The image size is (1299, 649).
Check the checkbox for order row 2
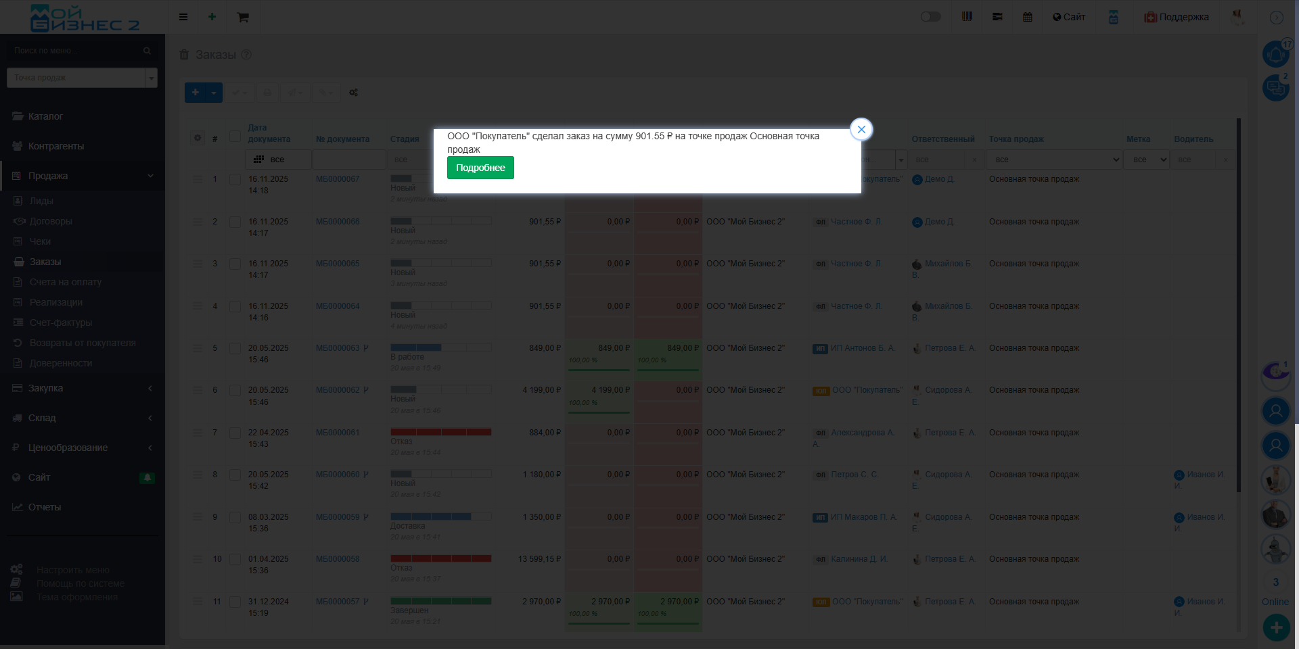235,222
